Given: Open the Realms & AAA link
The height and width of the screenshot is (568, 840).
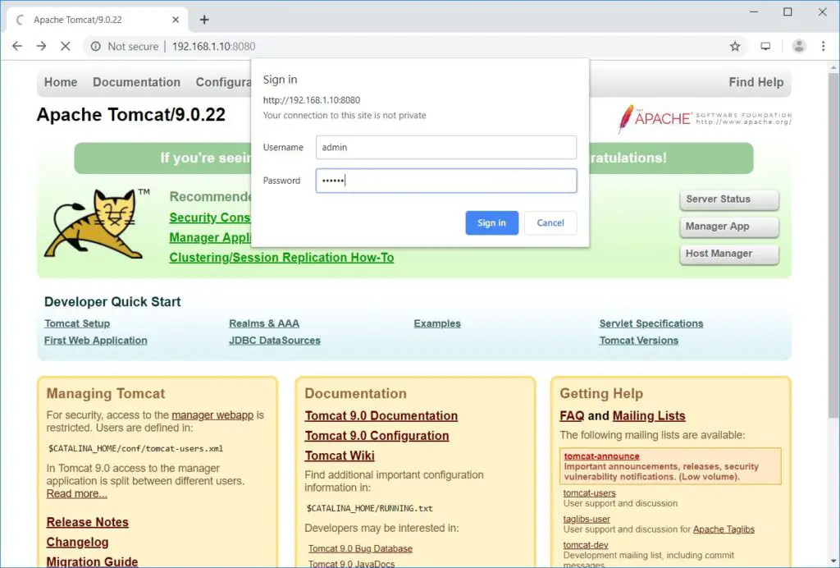Looking at the screenshot, I should pos(264,323).
